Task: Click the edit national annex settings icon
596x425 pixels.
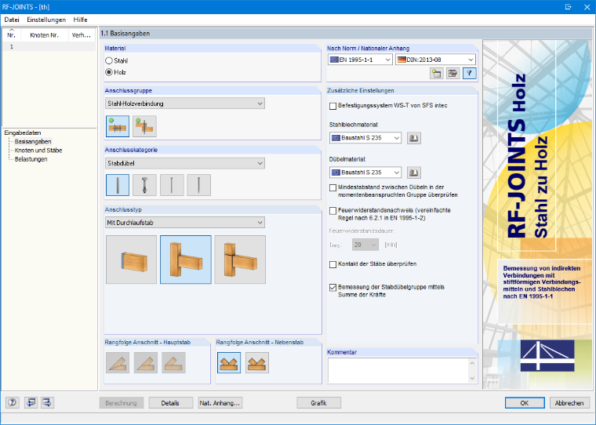Action: click(452, 74)
